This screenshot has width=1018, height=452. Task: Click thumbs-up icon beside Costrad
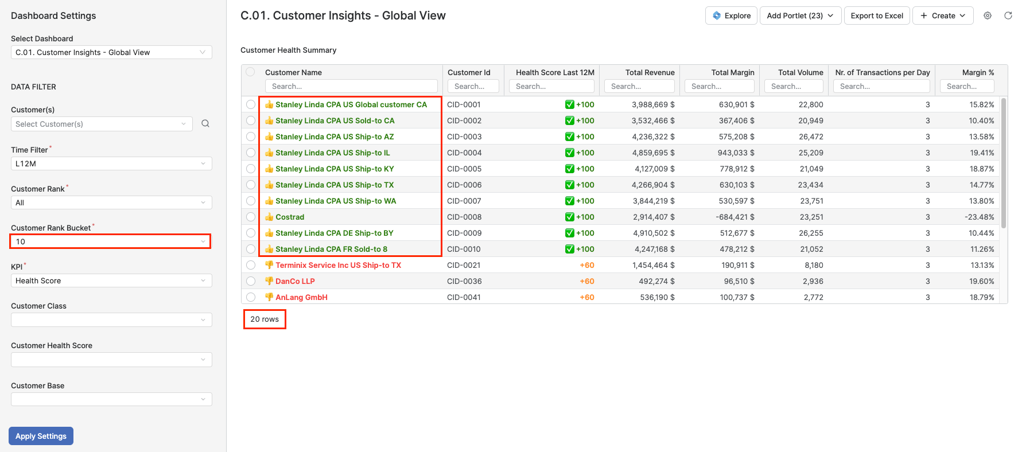[x=269, y=217]
